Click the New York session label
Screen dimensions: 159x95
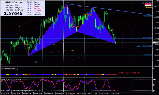(38, 14)
